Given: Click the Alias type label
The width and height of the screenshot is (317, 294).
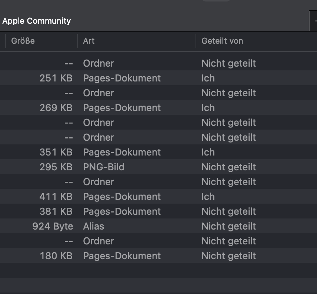Looking at the screenshot, I should pos(94,226).
